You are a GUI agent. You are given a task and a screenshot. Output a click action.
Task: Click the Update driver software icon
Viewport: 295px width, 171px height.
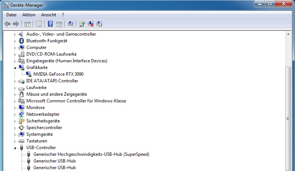point(82,24)
